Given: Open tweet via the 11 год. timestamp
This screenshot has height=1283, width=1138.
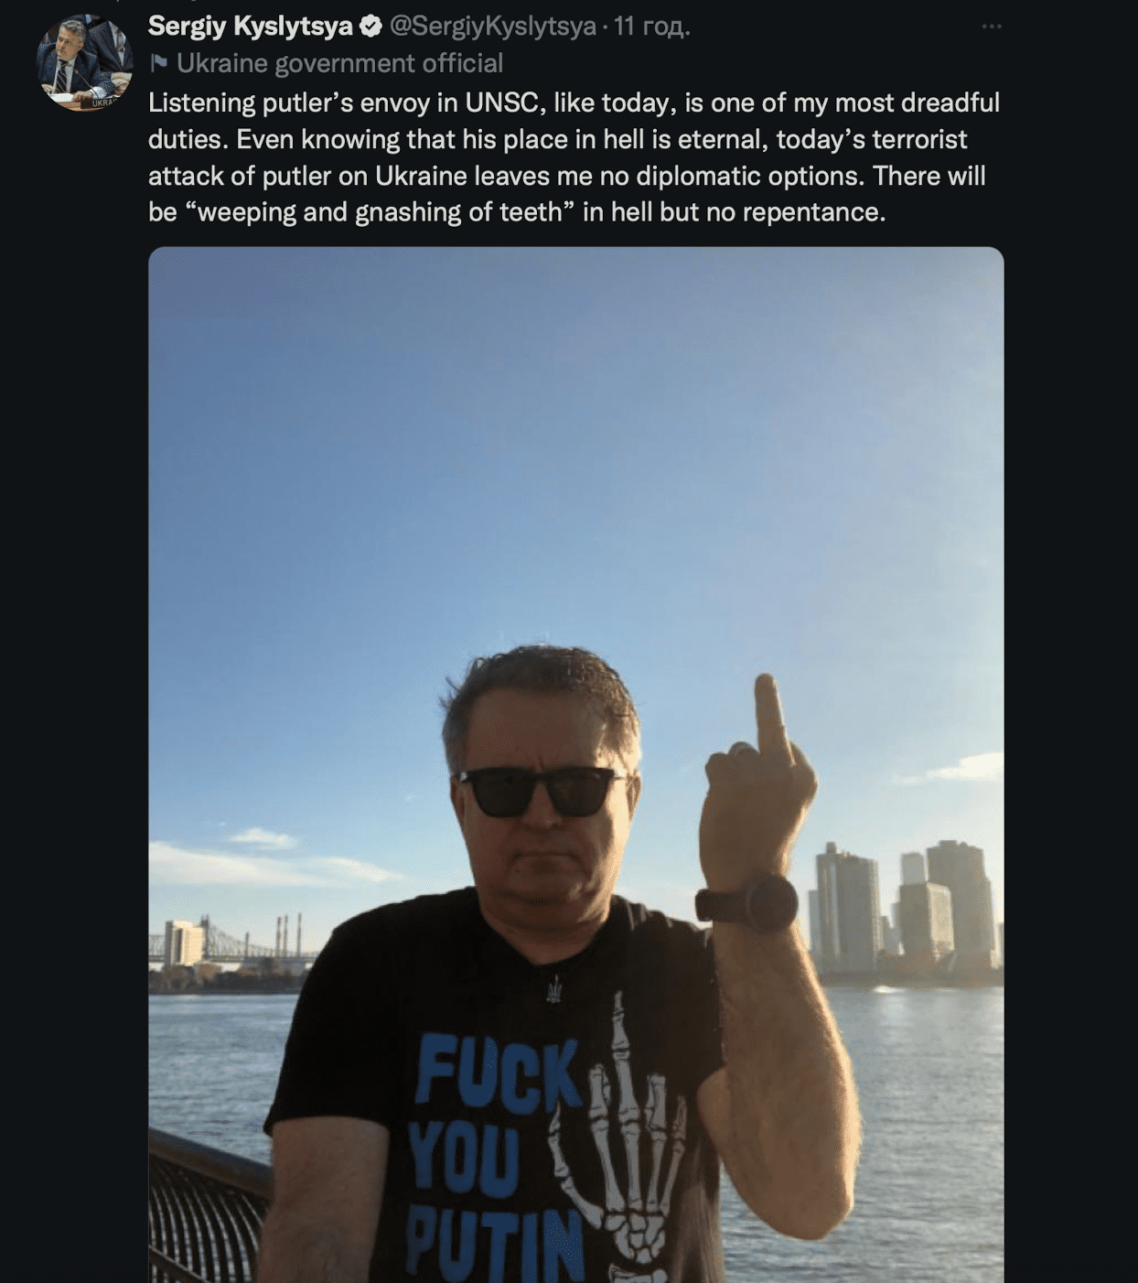Looking at the screenshot, I should click(x=651, y=27).
